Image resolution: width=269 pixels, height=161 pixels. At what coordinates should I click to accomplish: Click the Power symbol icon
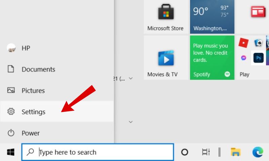pos(11,133)
